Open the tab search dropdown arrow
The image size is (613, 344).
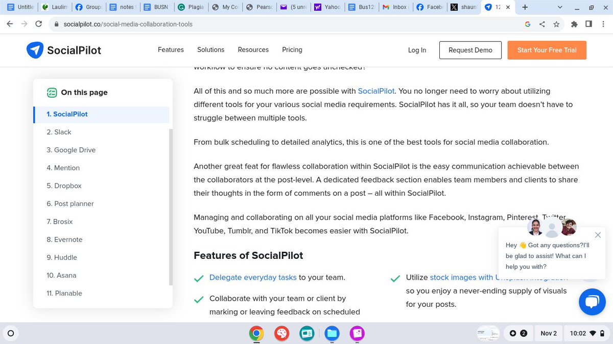click(x=560, y=7)
